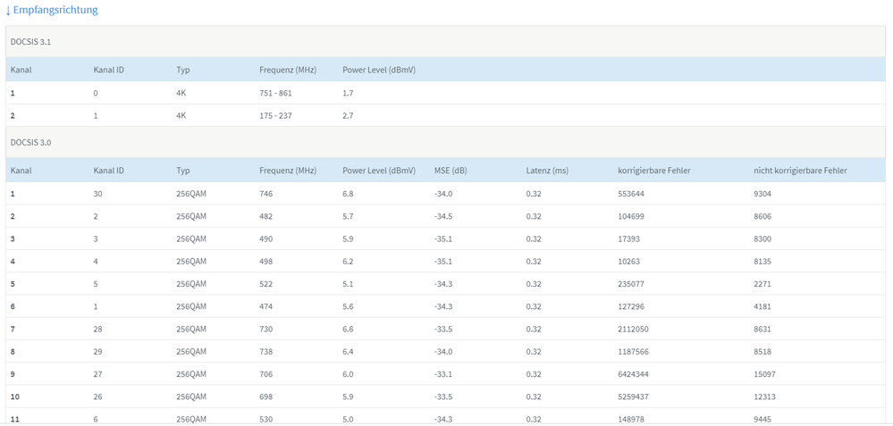
Task: Select frequency value 698
Action: (266, 397)
